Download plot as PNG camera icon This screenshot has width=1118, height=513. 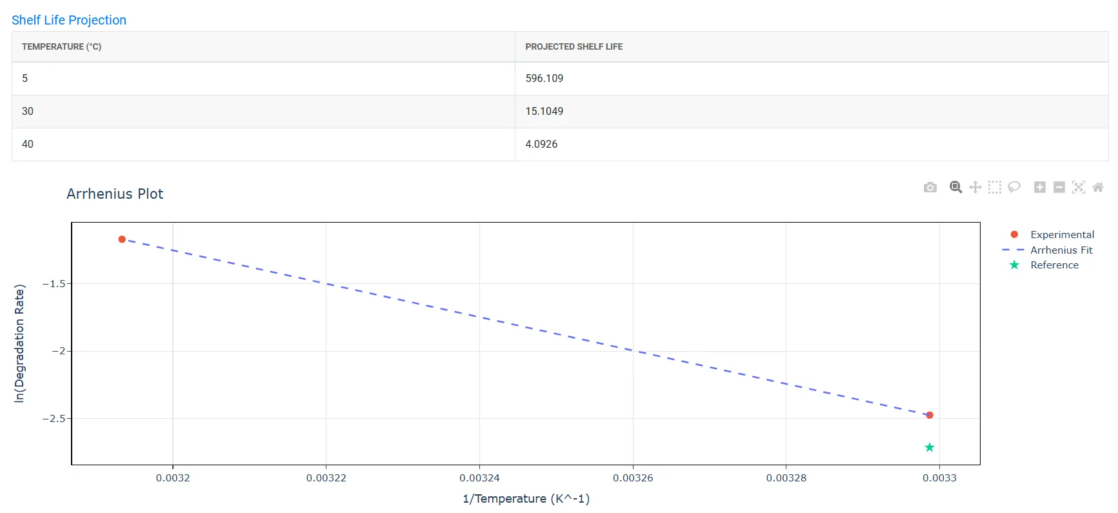click(930, 187)
